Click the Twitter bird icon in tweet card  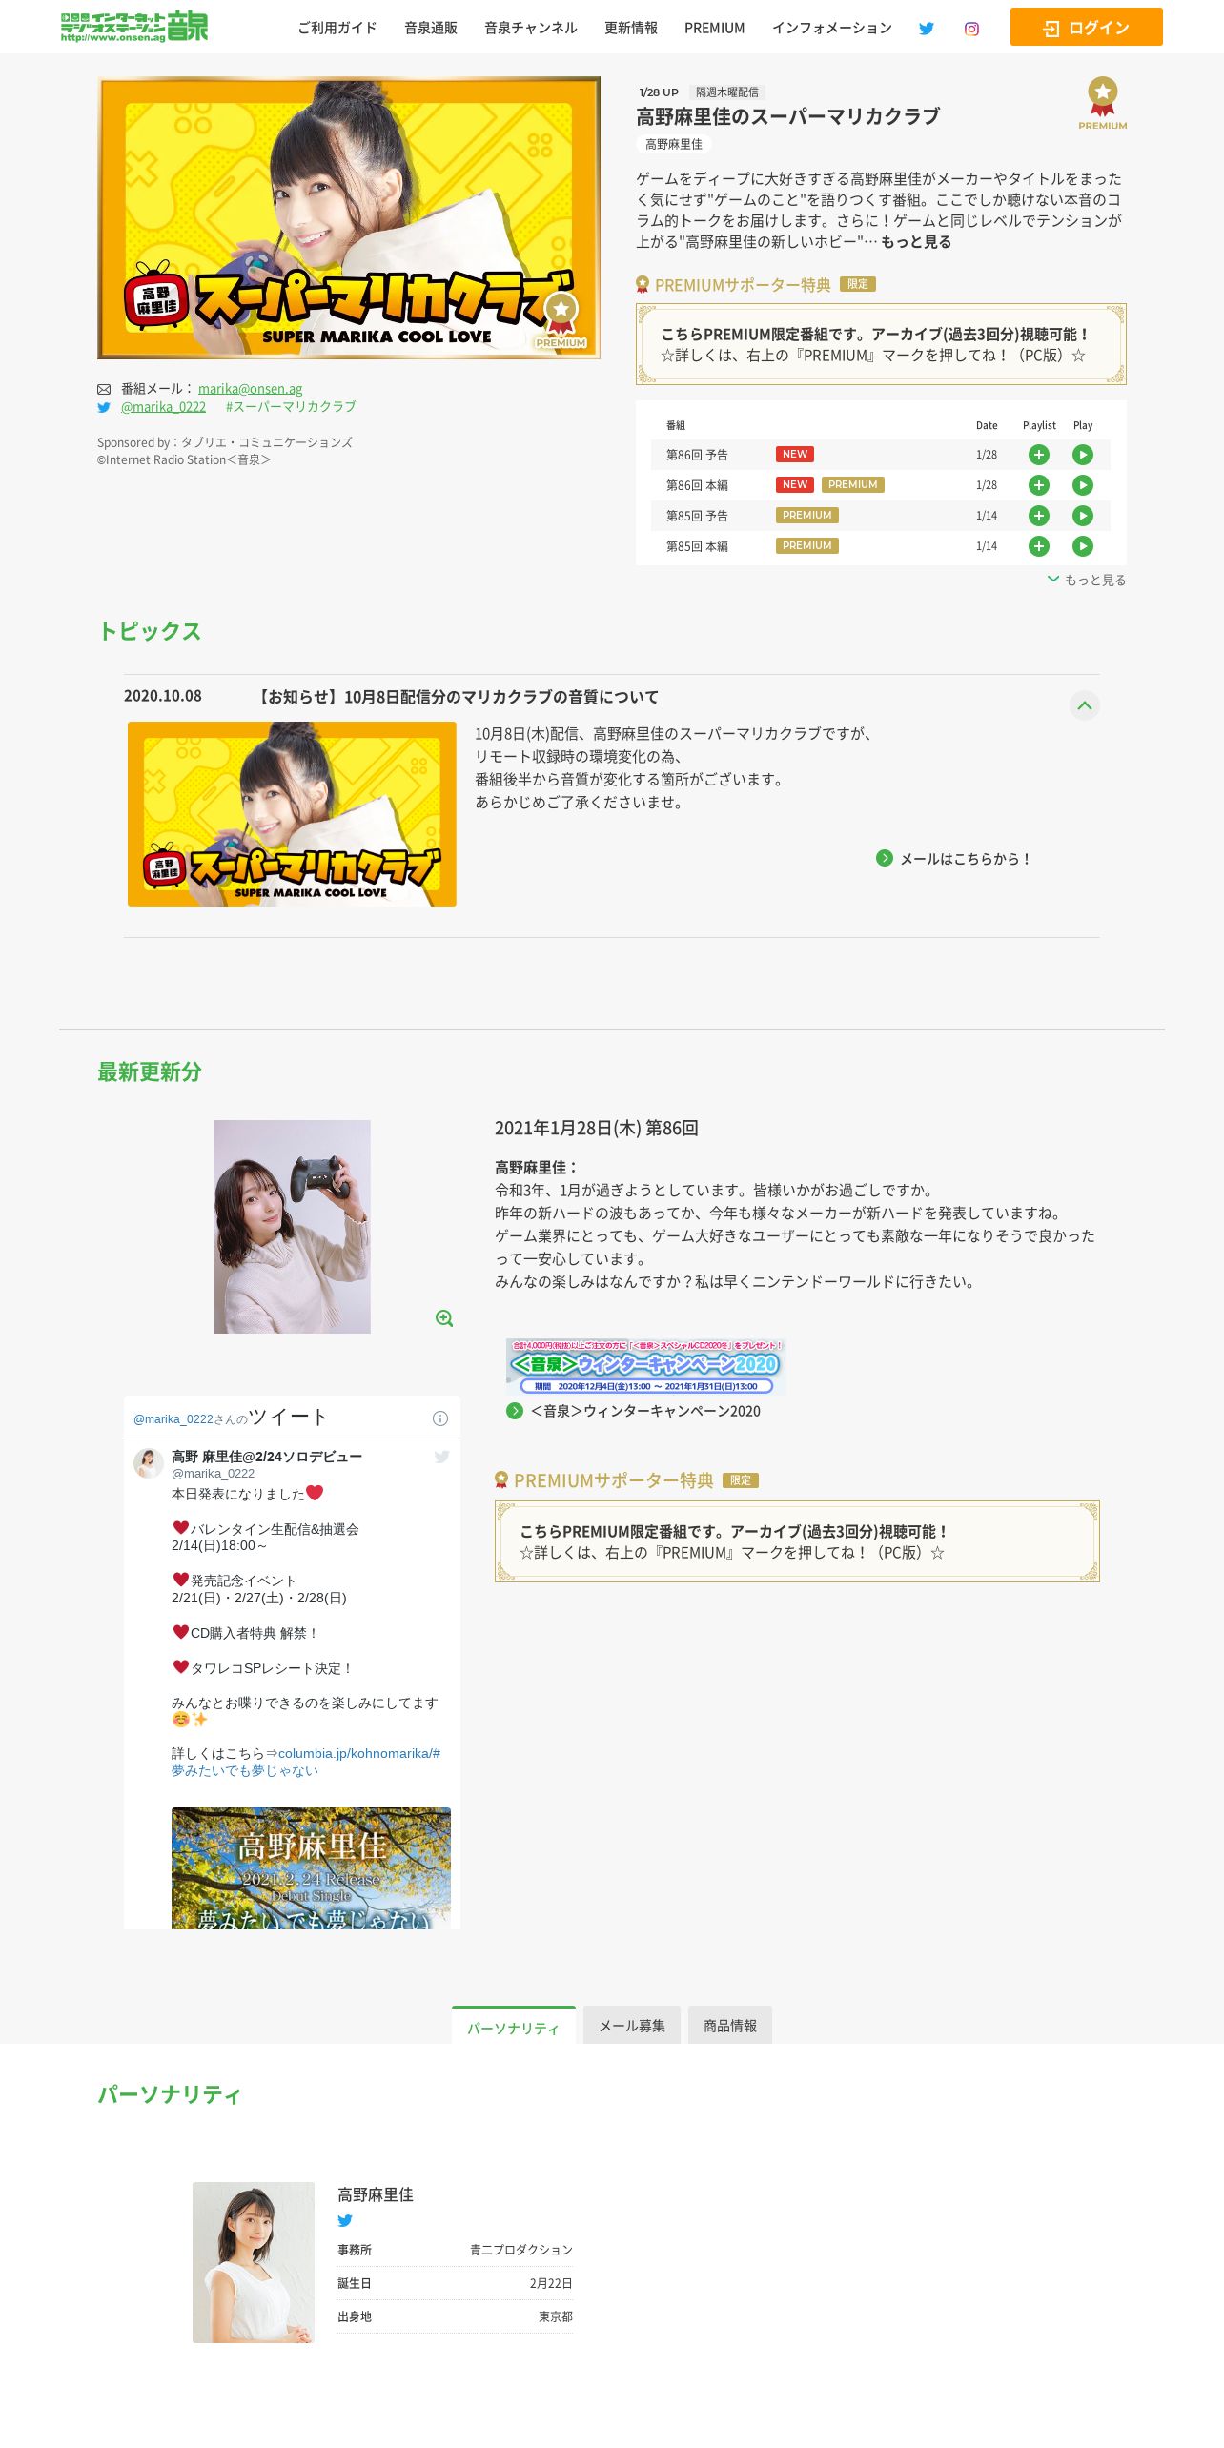[x=441, y=1457]
